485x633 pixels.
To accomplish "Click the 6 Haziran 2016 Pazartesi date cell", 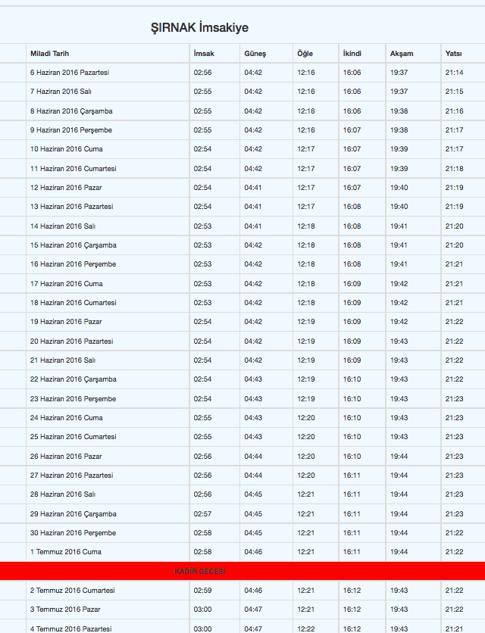I will pyautogui.click(x=70, y=73).
